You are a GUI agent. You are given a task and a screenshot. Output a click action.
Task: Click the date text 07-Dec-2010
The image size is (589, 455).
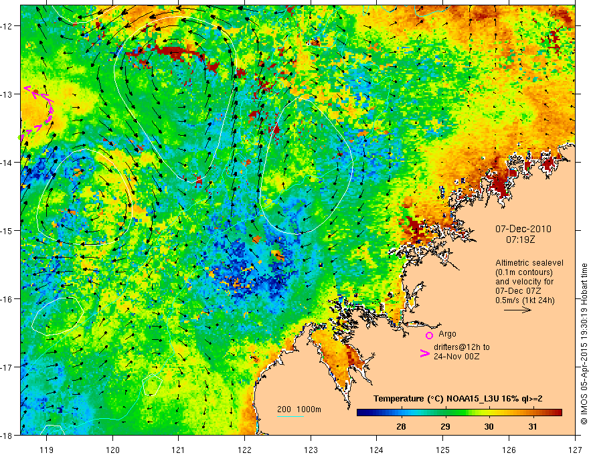pos(523,229)
